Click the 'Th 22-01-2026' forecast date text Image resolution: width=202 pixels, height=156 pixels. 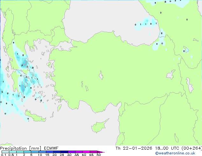[134, 148]
